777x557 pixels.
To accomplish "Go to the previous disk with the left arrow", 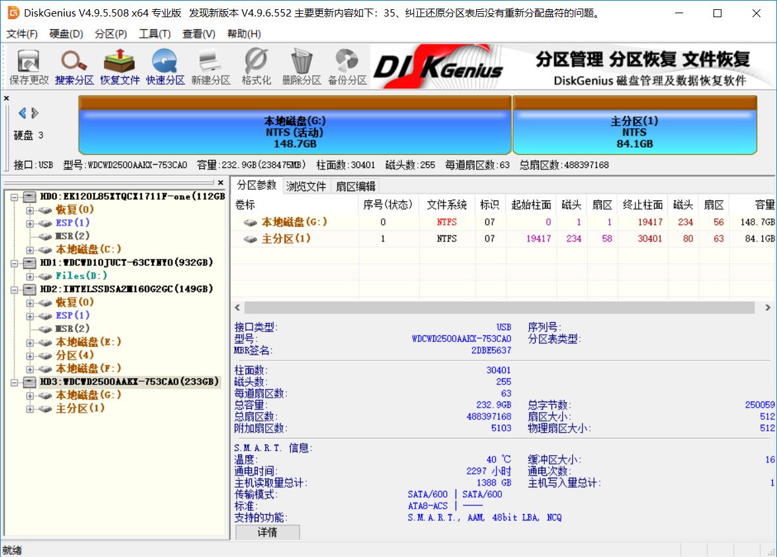I will (22, 113).
